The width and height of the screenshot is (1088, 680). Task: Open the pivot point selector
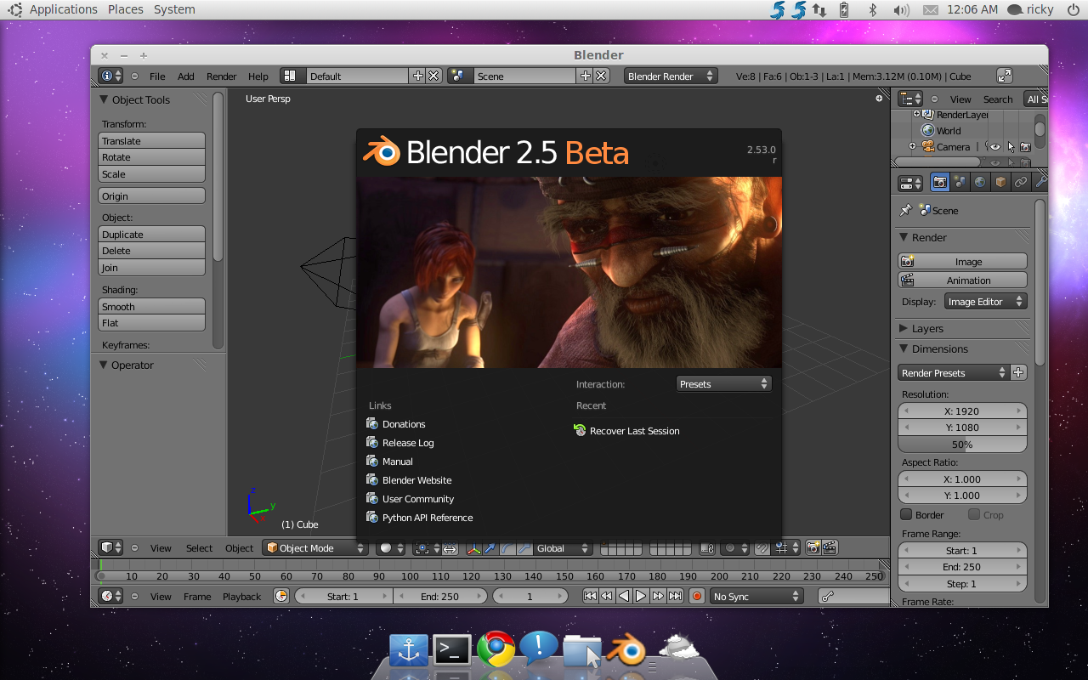(x=426, y=548)
